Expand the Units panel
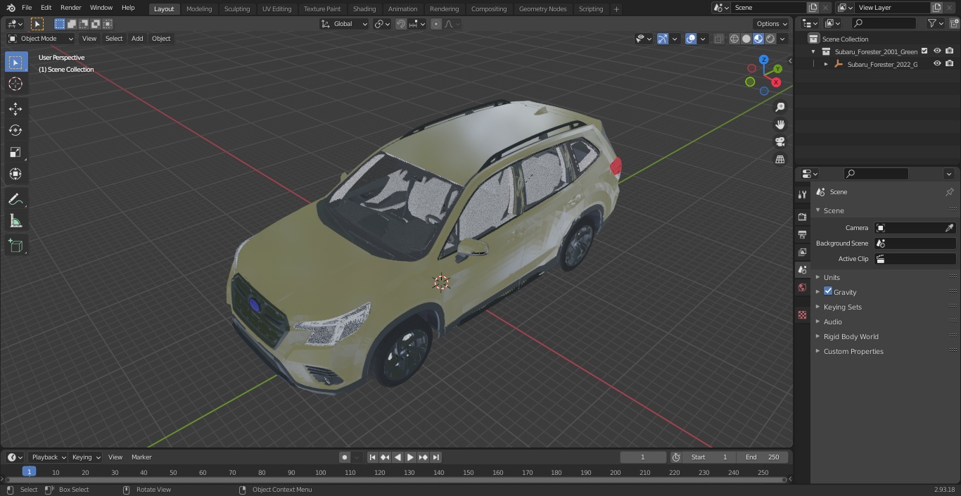Image resolution: width=961 pixels, height=496 pixels. tap(831, 277)
